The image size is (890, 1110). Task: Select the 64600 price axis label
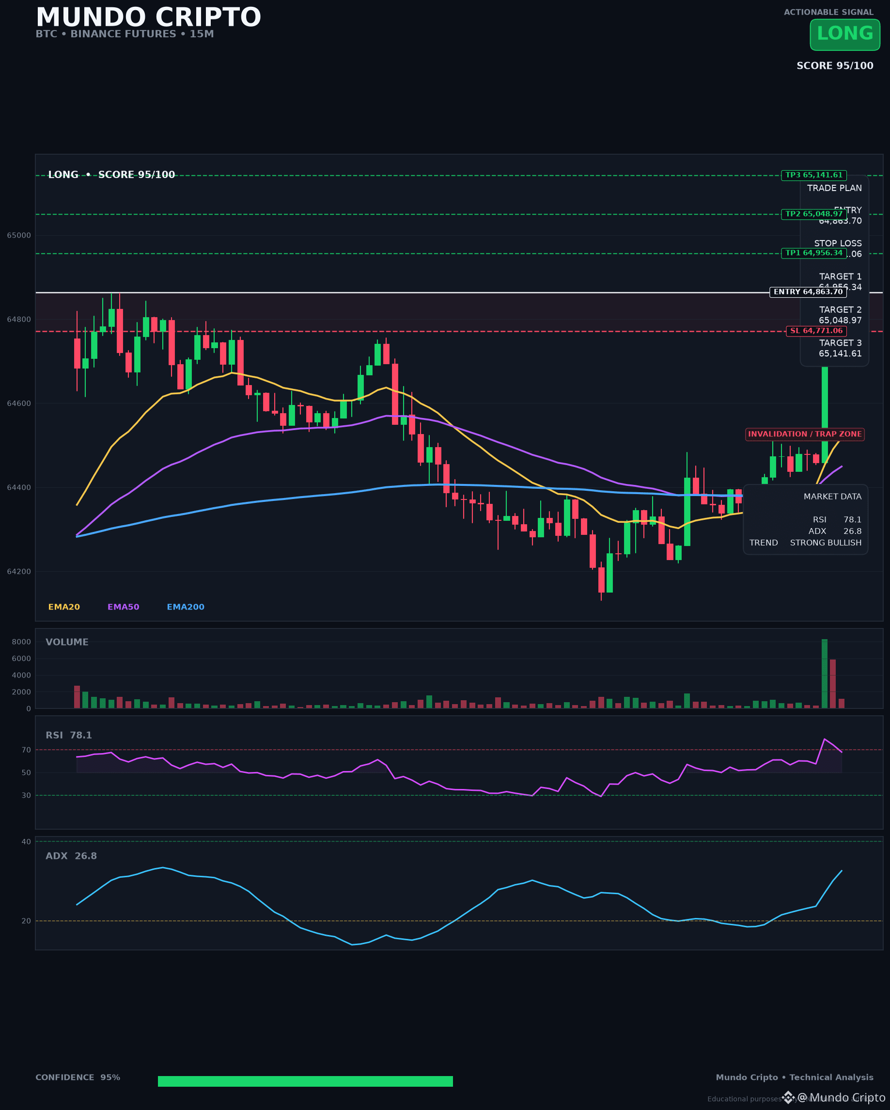[18, 403]
